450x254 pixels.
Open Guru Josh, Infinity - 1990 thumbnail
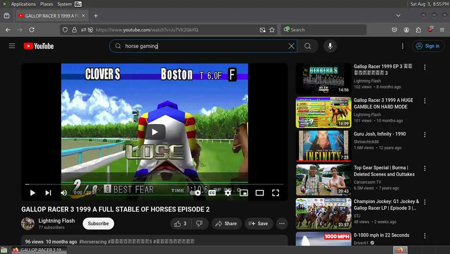[324, 146]
